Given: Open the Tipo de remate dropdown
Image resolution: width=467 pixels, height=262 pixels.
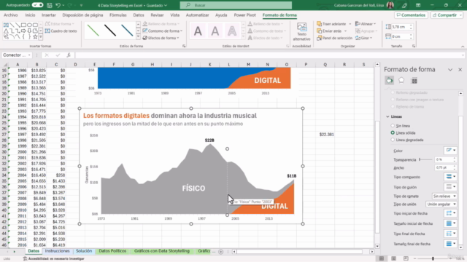Looking at the screenshot, I should pyautogui.click(x=444, y=196).
